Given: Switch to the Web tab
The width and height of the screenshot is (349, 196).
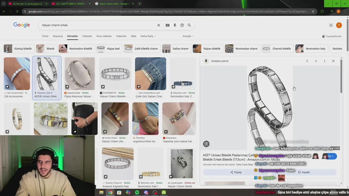Looking at the screenshot, I should coord(134,36).
